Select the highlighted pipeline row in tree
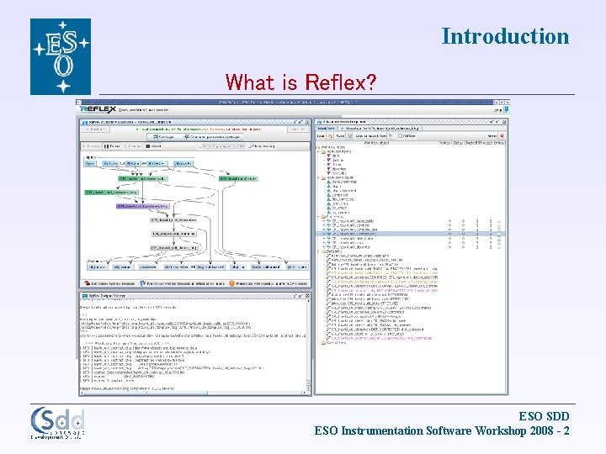The height and width of the screenshot is (454, 606). pyautogui.click(x=410, y=234)
